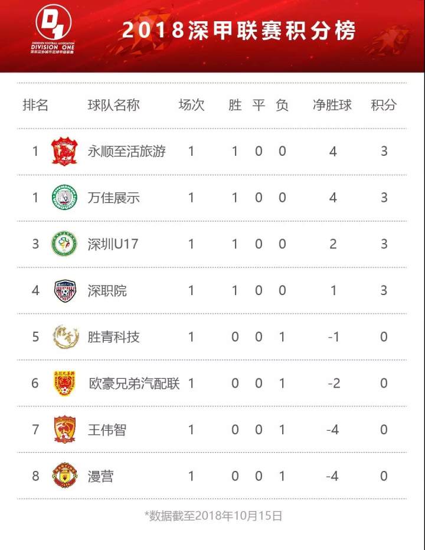Click the 场次 column header

click(x=191, y=105)
